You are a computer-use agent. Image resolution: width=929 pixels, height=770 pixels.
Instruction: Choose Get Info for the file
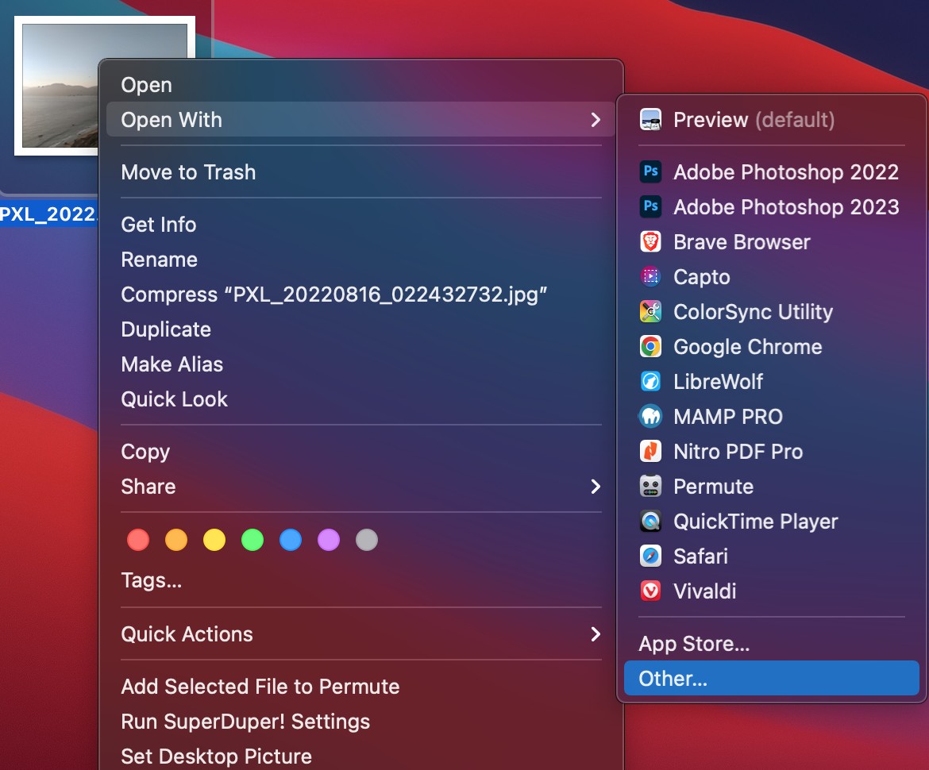pos(361,225)
